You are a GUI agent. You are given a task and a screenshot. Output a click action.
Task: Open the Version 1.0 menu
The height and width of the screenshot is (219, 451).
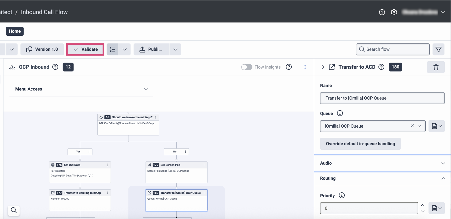tap(42, 49)
